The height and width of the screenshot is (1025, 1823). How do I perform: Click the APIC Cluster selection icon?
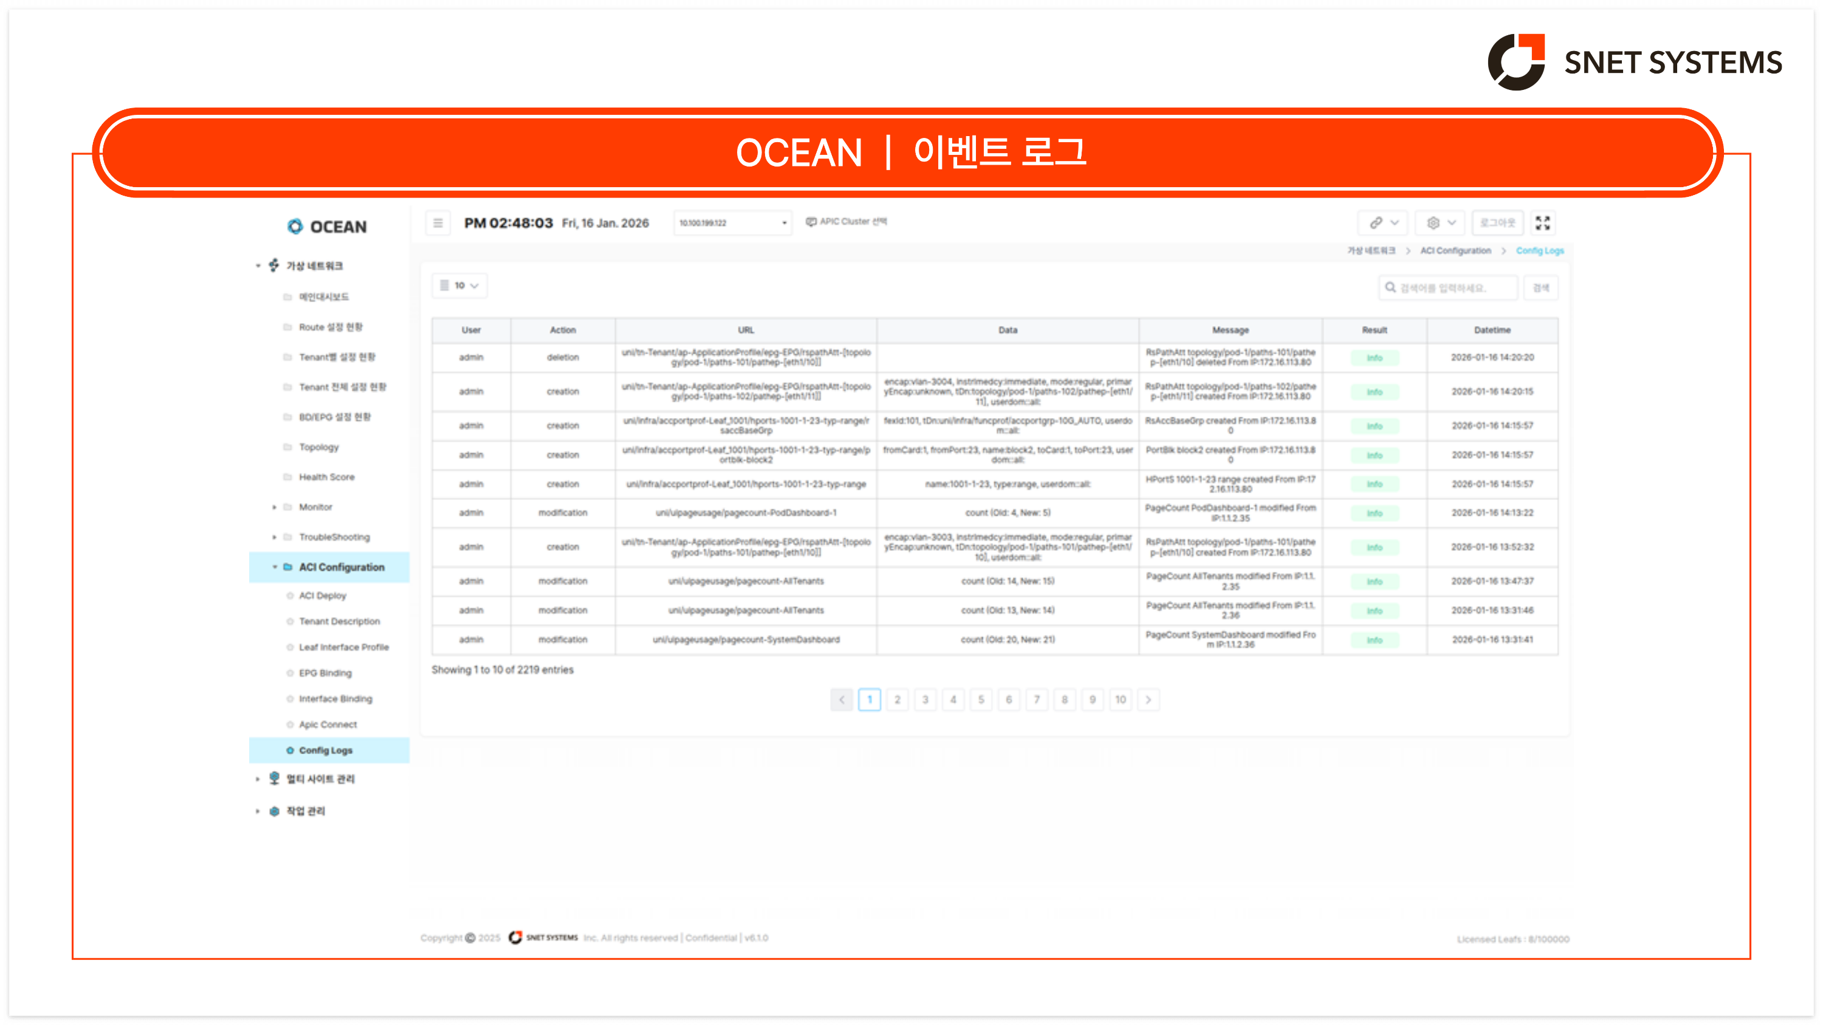click(x=811, y=221)
